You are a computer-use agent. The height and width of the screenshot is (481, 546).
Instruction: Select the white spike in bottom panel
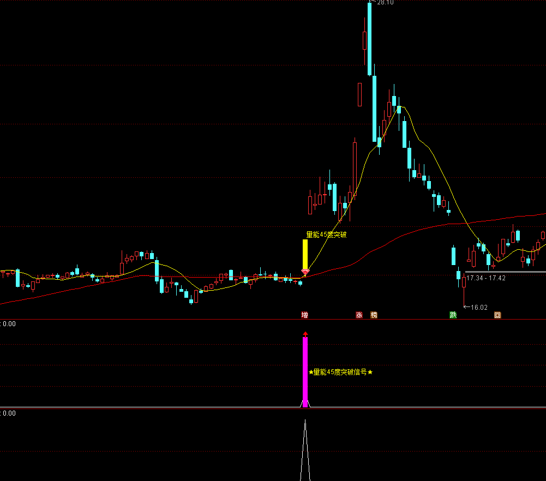(305, 453)
